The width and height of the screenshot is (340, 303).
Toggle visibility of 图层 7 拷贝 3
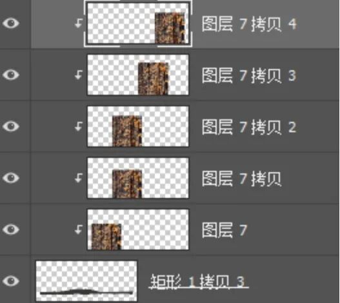click(11, 75)
